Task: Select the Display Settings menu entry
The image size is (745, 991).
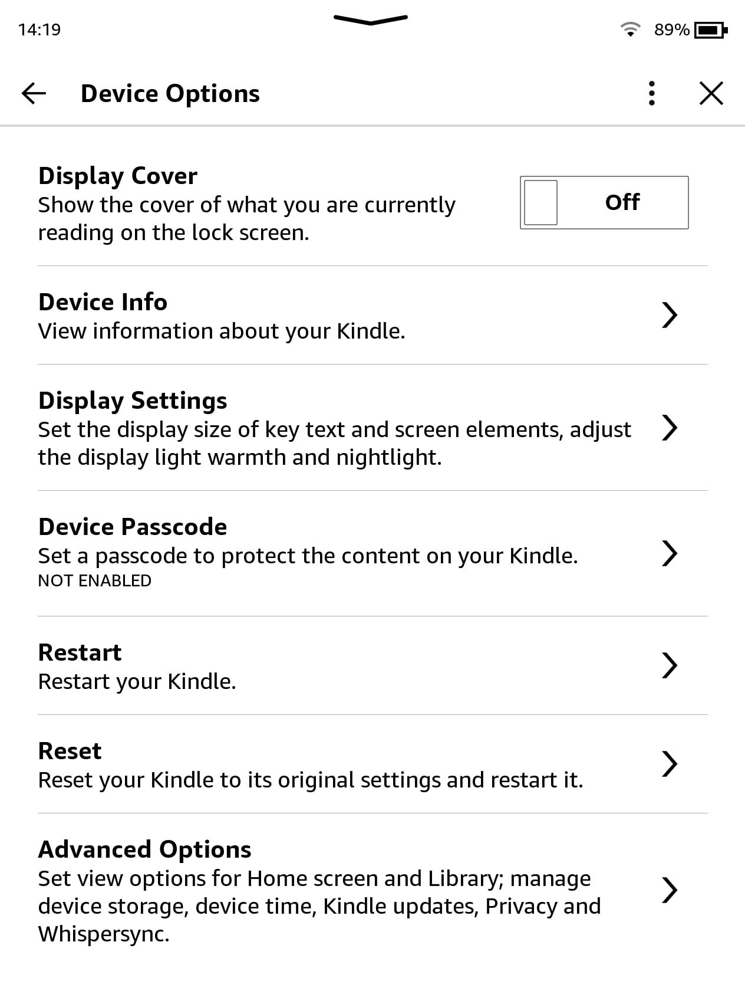Action: (x=133, y=401)
